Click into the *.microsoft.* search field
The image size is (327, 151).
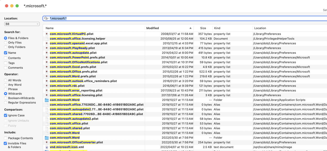coord(184,18)
